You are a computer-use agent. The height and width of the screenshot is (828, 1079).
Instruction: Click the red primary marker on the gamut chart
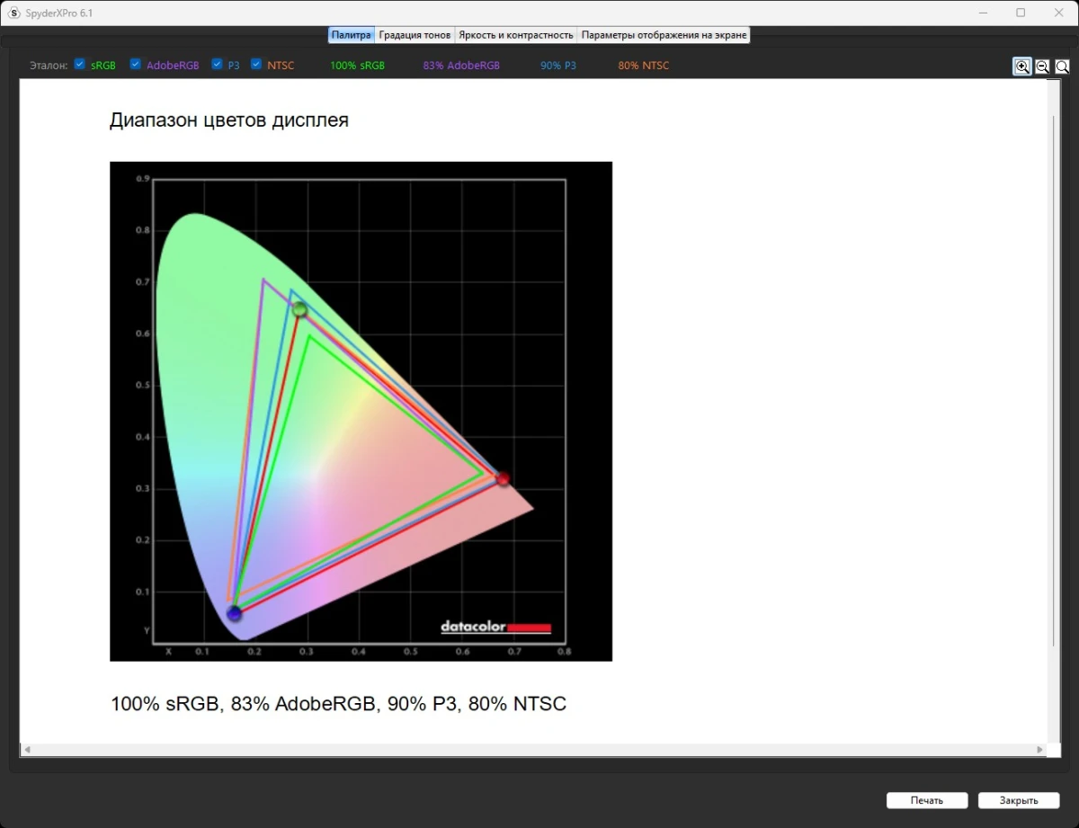point(503,479)
